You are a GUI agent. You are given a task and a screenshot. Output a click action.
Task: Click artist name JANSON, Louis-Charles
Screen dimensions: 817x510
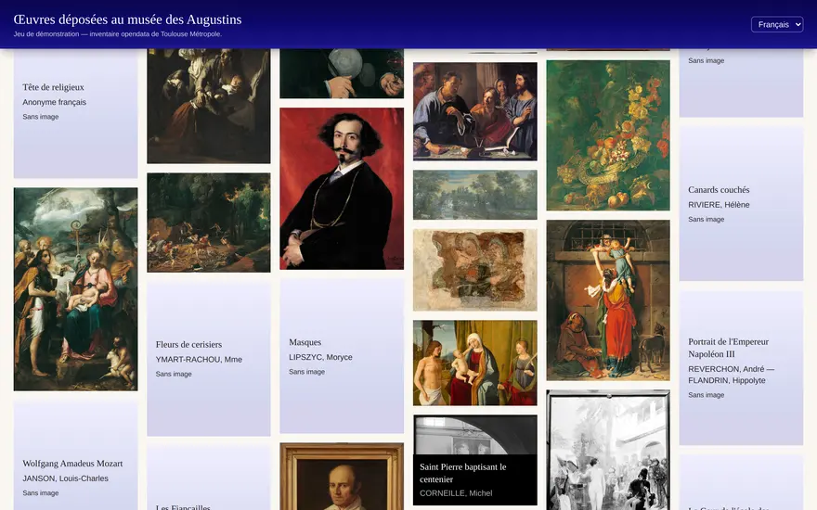click(x=65, y=478)
